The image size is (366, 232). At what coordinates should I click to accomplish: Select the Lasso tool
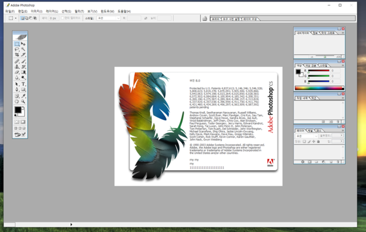(x=17, y=49)
